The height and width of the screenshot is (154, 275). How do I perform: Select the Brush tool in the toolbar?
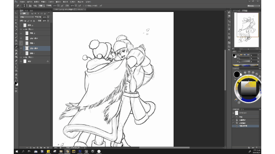[x=16, y=37]
